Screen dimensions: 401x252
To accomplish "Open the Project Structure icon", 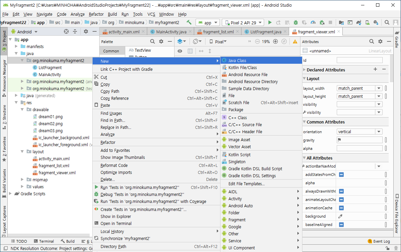I will [341, 22].
